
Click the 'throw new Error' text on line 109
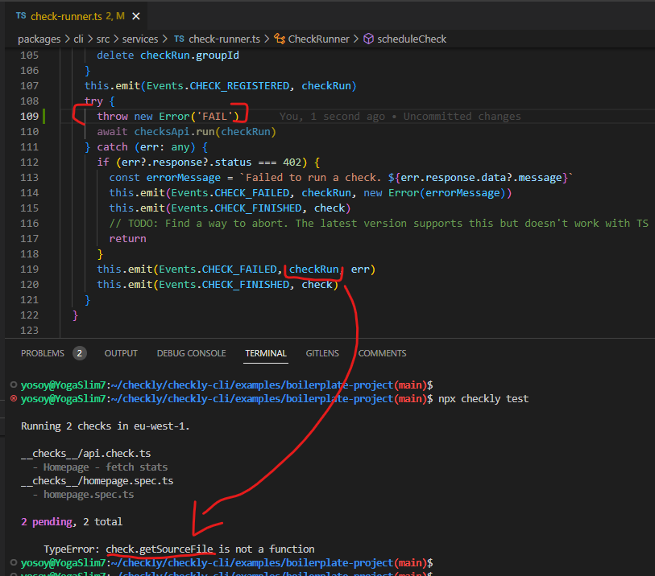[x=143, y=117]
